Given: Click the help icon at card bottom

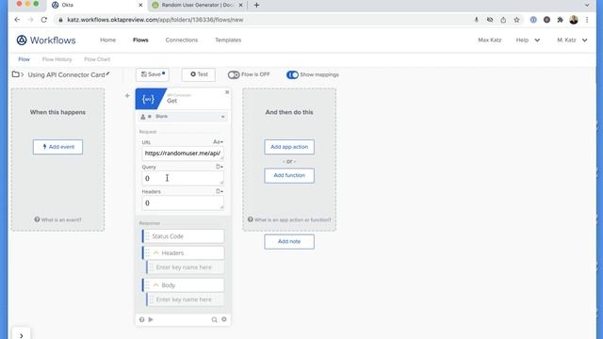Looking at the screenshot, I should 142,319.
